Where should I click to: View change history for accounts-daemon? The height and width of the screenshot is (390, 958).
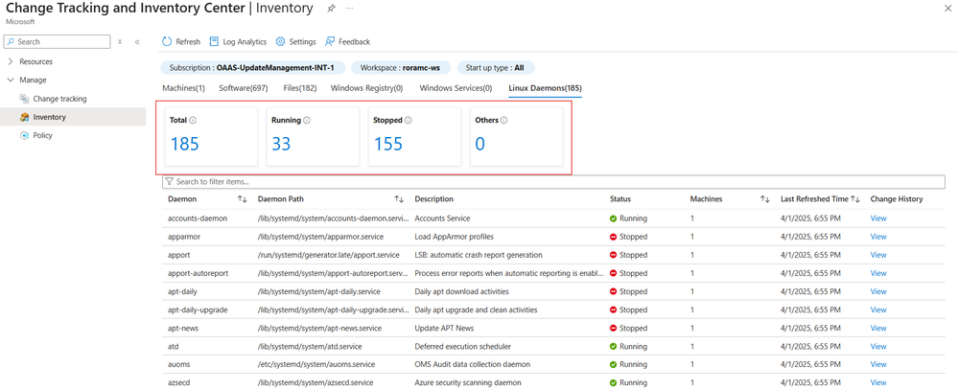[878, 218]
